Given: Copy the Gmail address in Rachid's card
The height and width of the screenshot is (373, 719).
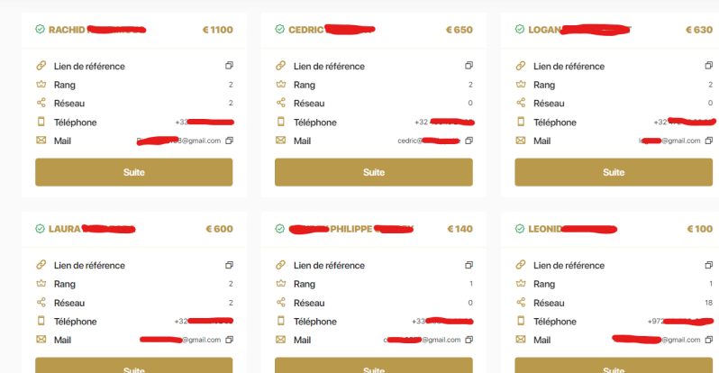Looking at the screenshot, I should coord(229,141).
